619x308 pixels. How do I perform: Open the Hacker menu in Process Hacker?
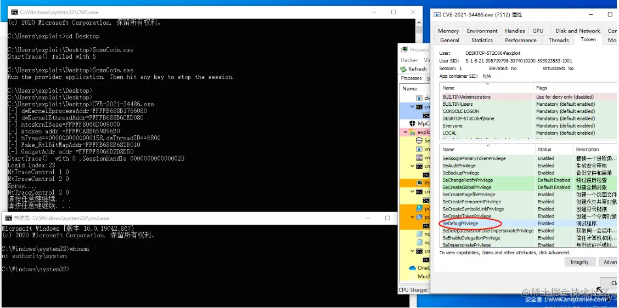click(x=409, y=60)
